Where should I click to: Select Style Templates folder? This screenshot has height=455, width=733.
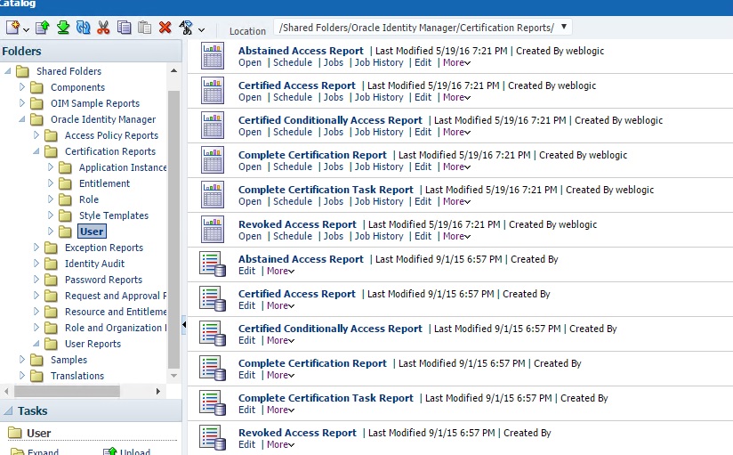tap(114, 215)
